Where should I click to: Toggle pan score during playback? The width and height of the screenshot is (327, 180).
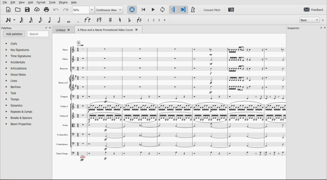(183, 10)
